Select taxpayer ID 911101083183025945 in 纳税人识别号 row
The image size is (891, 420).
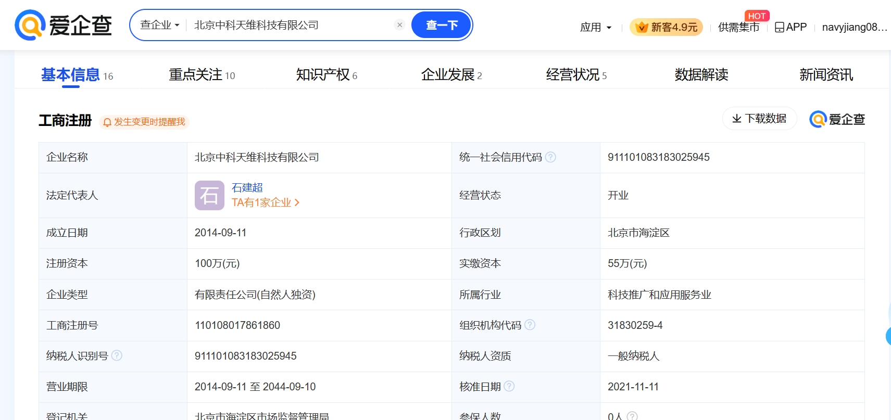click(245, 356)
